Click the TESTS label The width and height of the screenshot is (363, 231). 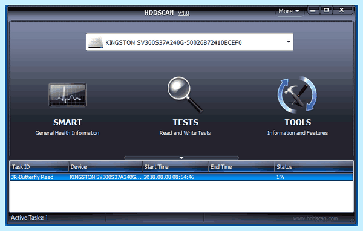[186, 122]
